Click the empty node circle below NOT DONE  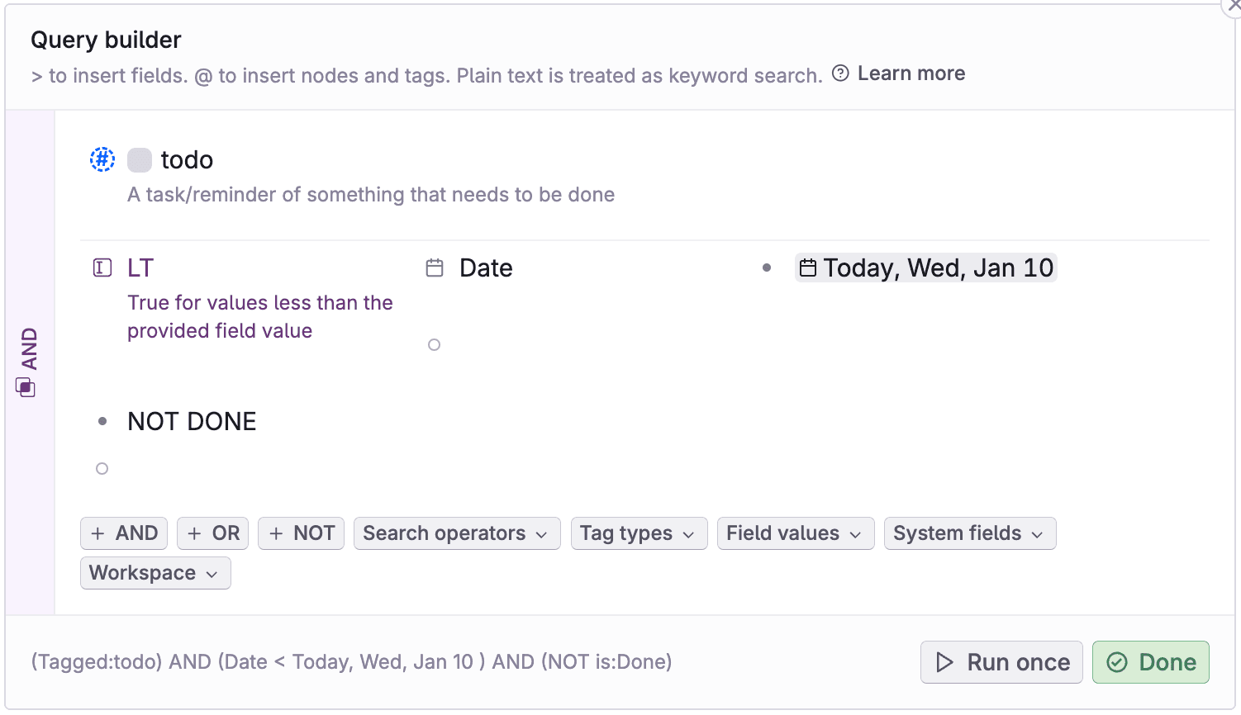[102, 468]
